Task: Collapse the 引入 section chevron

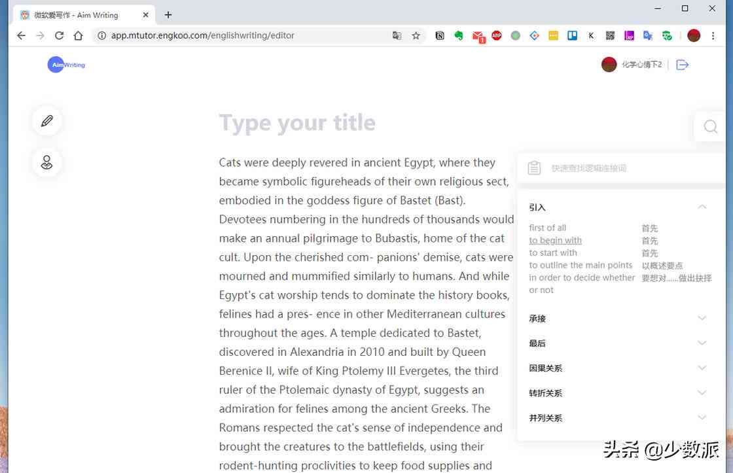Action: coord(702,207)
